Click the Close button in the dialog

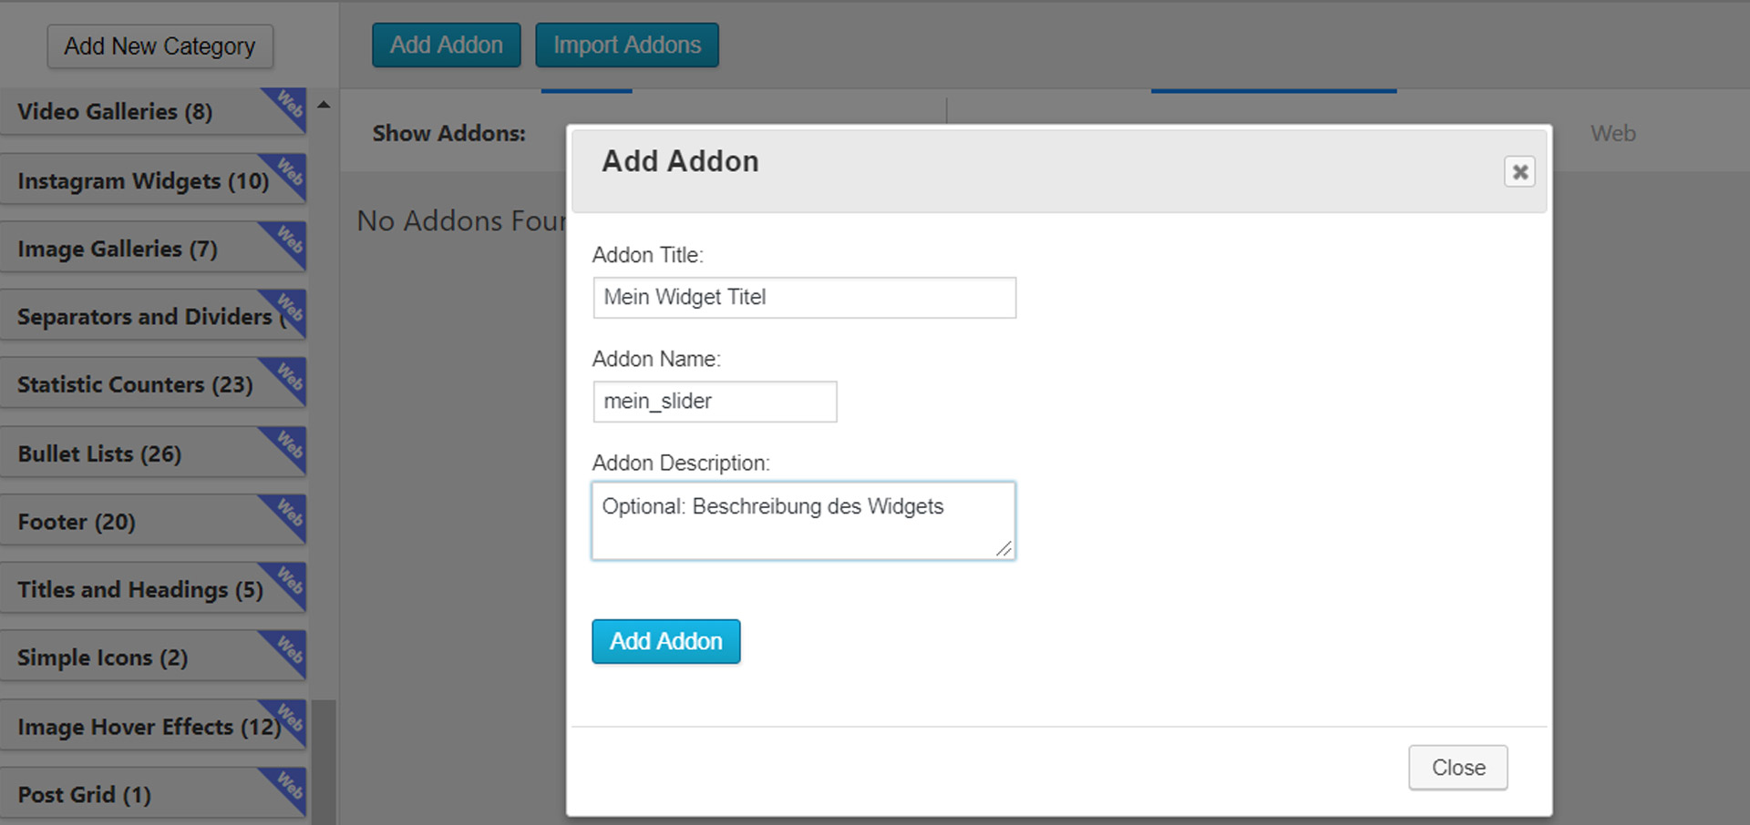1457,768
